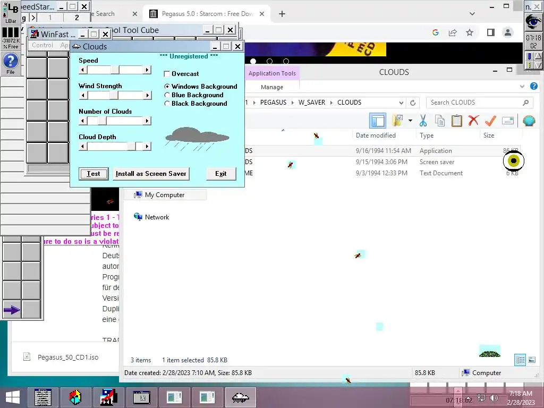Open WinFast Control menu
Image resolution: width=544 pixels, height=408 pixels.
[42, 45]
